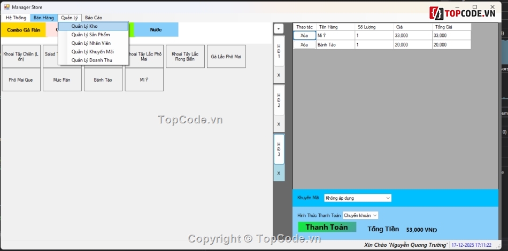Select the Bánh Táo name cell in table
Viewport: 508px width, 251px height.
tap(335, 45)
